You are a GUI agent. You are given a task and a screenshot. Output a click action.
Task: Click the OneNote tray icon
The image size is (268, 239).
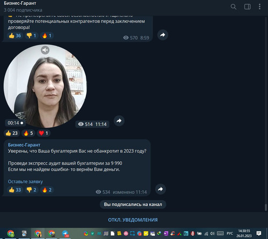(x=166, y=234)
